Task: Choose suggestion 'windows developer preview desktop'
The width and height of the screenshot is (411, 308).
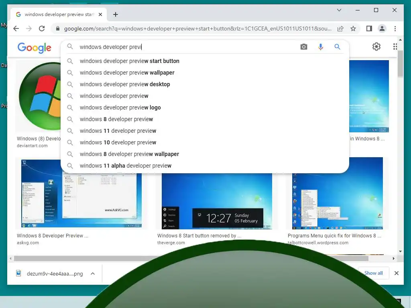Action: click(x=205, y=84)
